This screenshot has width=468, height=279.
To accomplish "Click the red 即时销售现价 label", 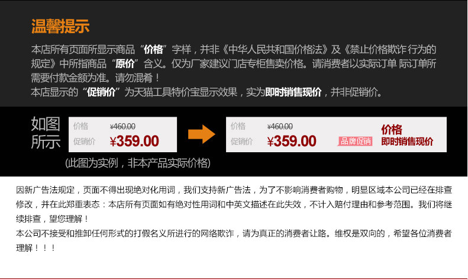I will tap(407, 142).
